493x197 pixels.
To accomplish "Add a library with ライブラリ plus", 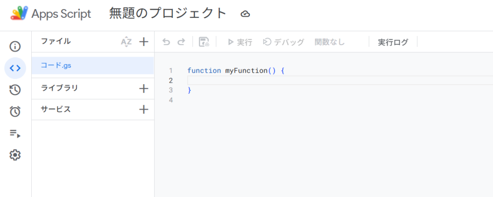I will (143, 89).
